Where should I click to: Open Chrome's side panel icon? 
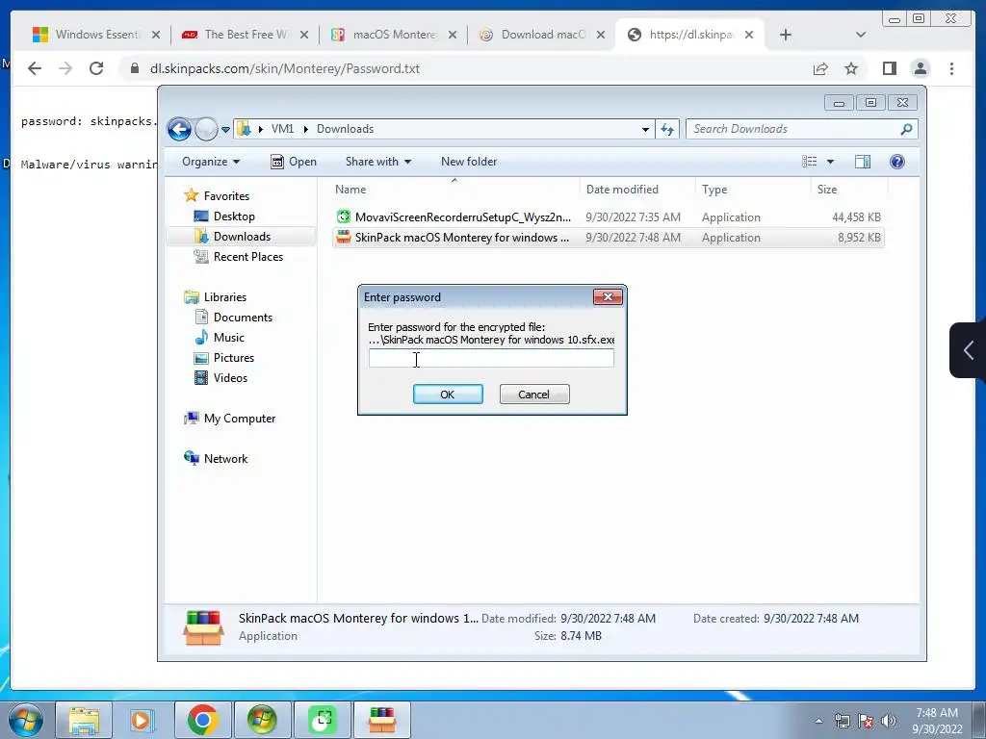889,68
